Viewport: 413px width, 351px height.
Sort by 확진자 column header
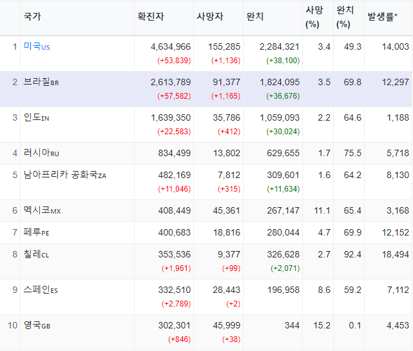(x=151, y=17)
